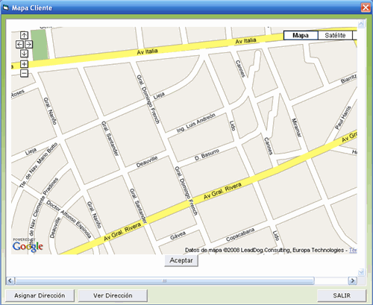Screen dimensions: 373x305
Task: Open Ver Dirección
Action: click(x=113, y=295)
